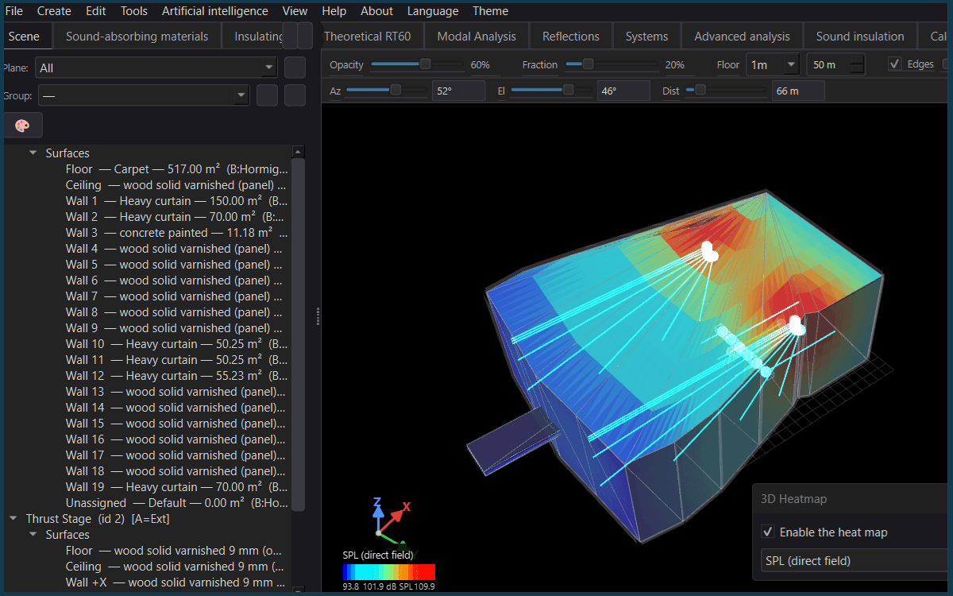Switch to the Advanced analysis tab
This screenshot has height=596, width=953.
(743, 36)
